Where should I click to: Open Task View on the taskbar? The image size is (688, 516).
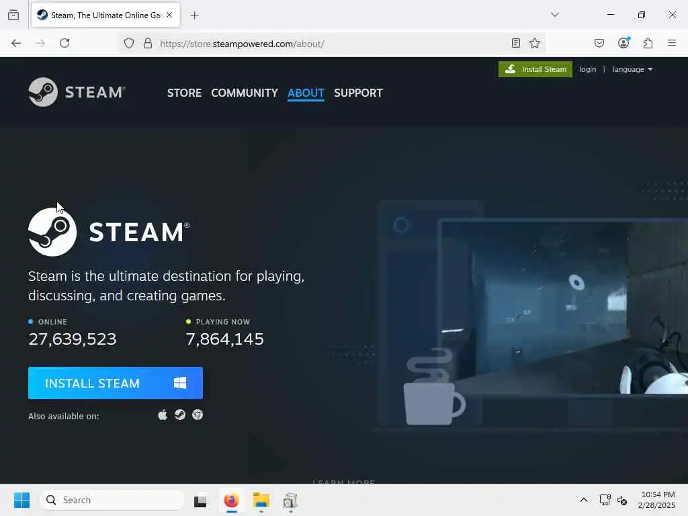(x=200, y=501)
